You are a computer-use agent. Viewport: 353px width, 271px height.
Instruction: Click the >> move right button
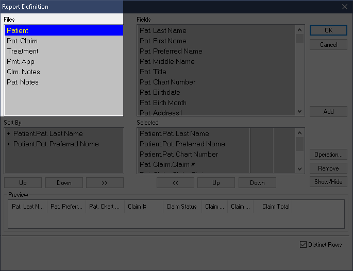(105, 183)
